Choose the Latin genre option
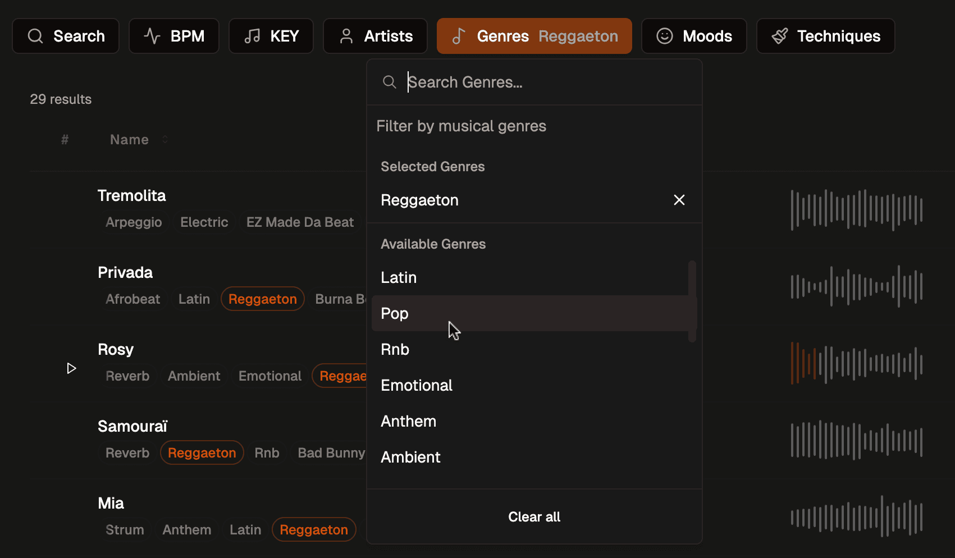The height and width of the screenshot is (558, 955). click(x=399, y=277)
